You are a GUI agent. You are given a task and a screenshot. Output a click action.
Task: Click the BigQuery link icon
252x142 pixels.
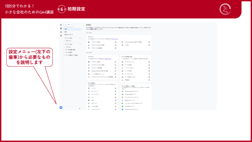click(123, 100)
